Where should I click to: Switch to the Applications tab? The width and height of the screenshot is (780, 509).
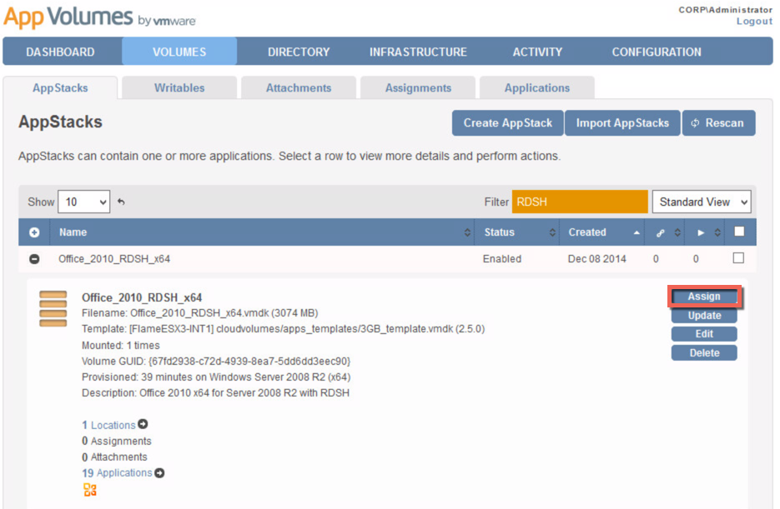coord(537,88)
